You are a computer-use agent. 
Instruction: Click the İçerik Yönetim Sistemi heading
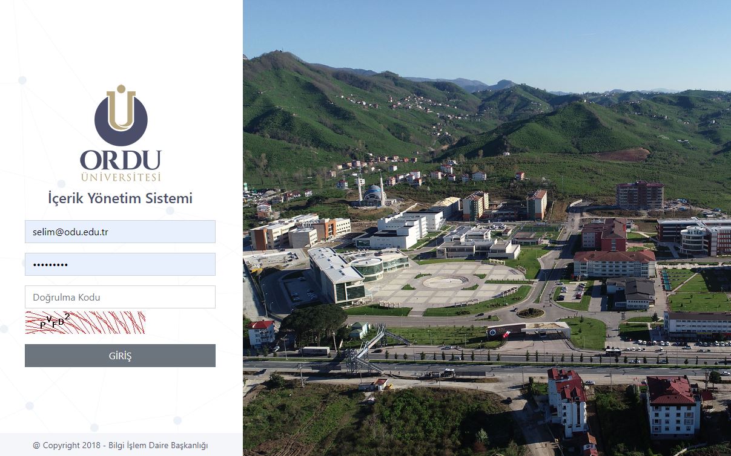tap(120, 198)
